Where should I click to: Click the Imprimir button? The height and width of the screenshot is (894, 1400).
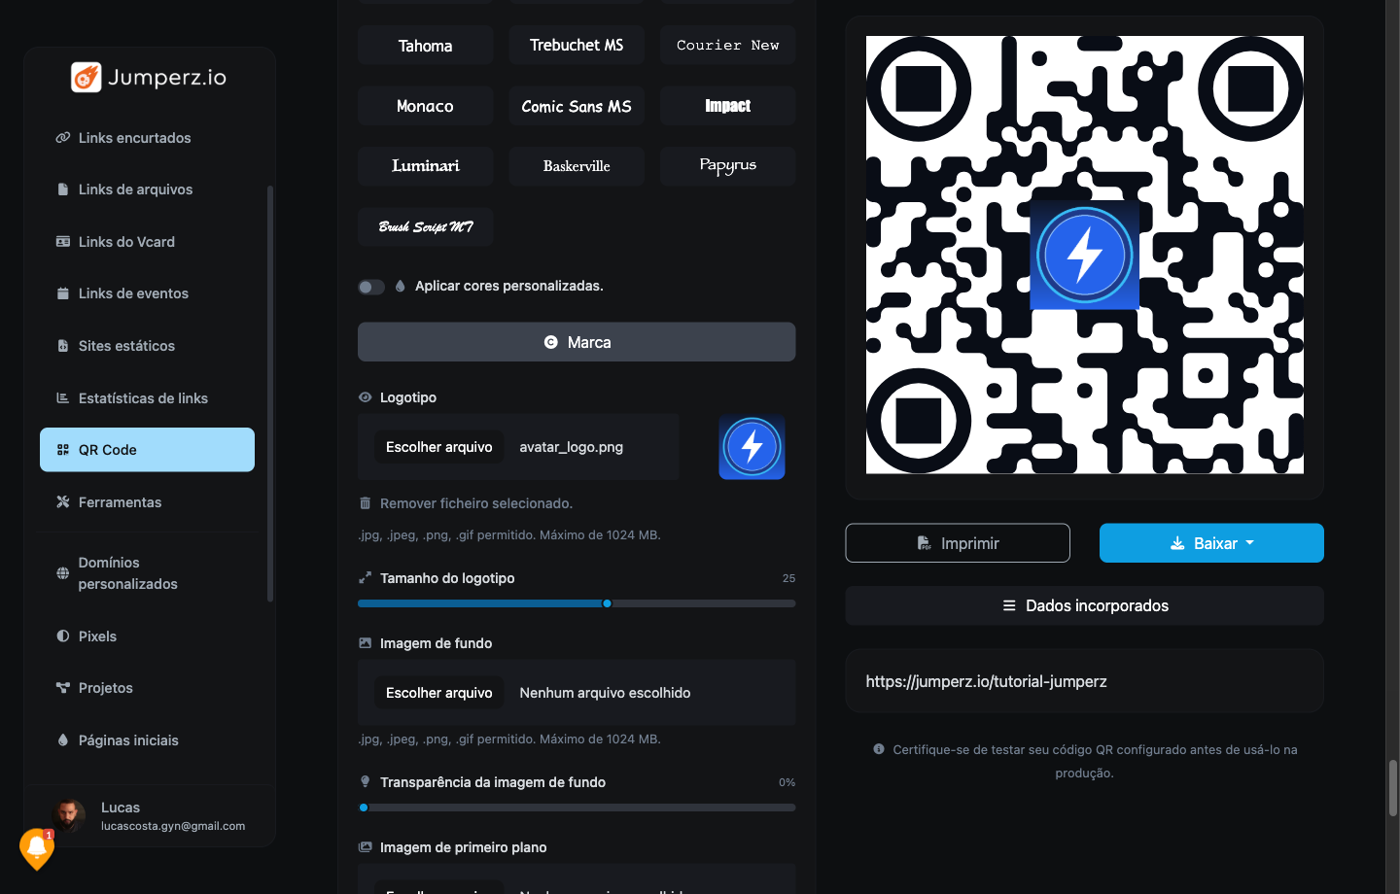pos(958,543)
